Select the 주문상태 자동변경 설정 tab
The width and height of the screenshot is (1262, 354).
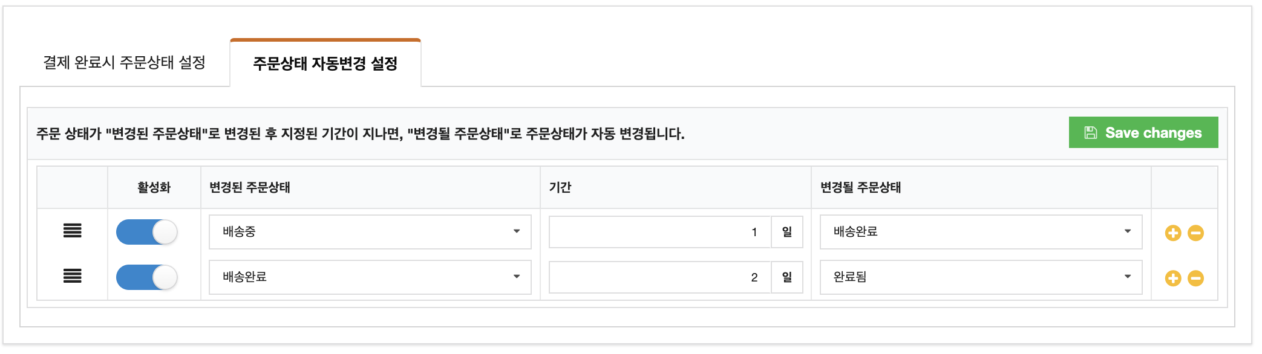pos(325,64)
